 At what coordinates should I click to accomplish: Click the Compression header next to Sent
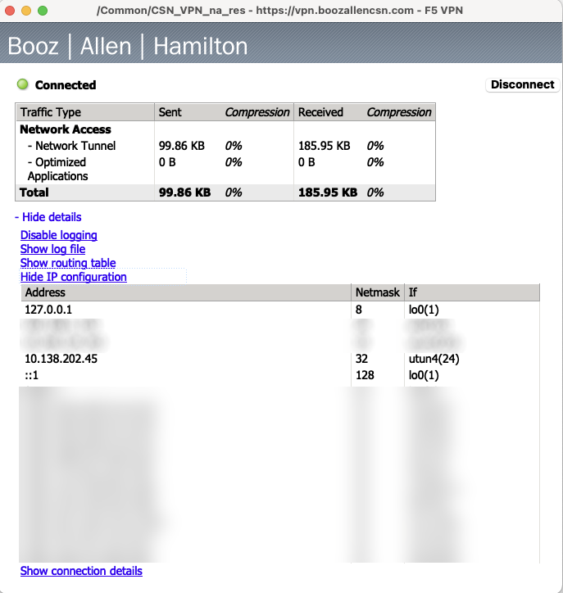(257, 112)
